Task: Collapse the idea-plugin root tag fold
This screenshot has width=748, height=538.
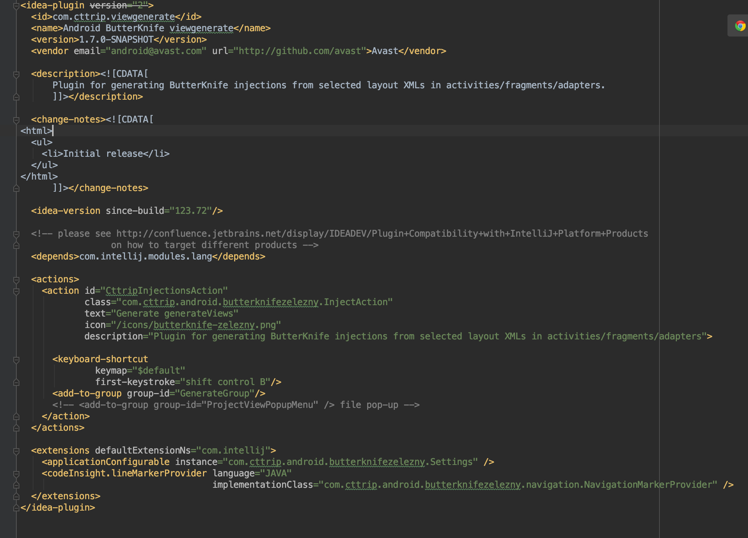Action: (16, 6)
